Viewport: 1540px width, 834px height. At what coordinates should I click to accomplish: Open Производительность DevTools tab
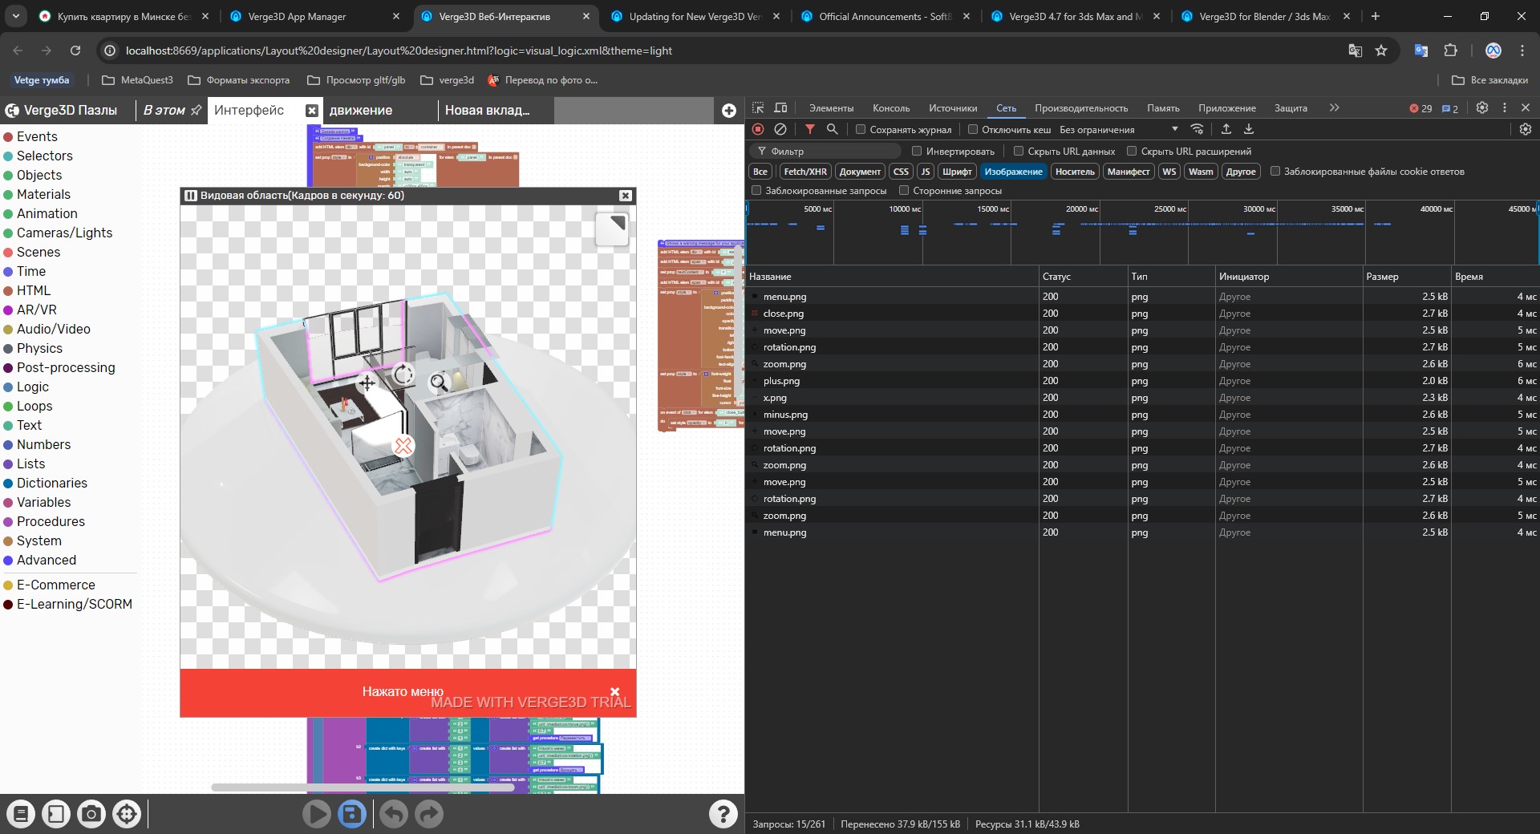point(1081,107)
